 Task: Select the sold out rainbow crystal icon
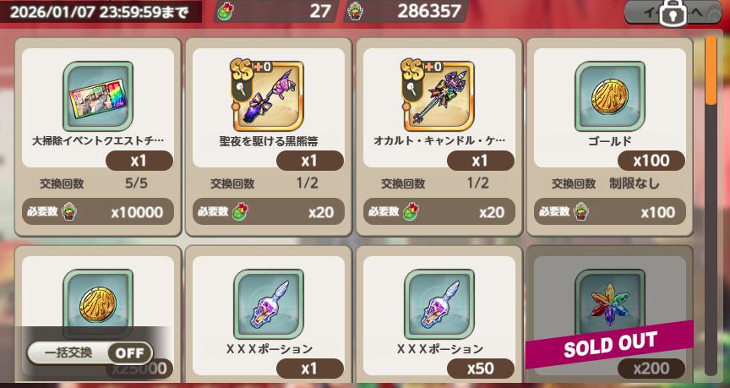point(610,303)
